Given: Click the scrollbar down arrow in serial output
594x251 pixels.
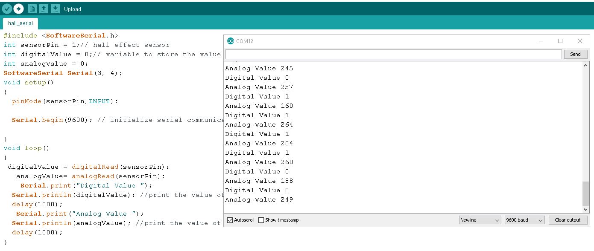Looking at the screenshot, I should click(585, 210).
